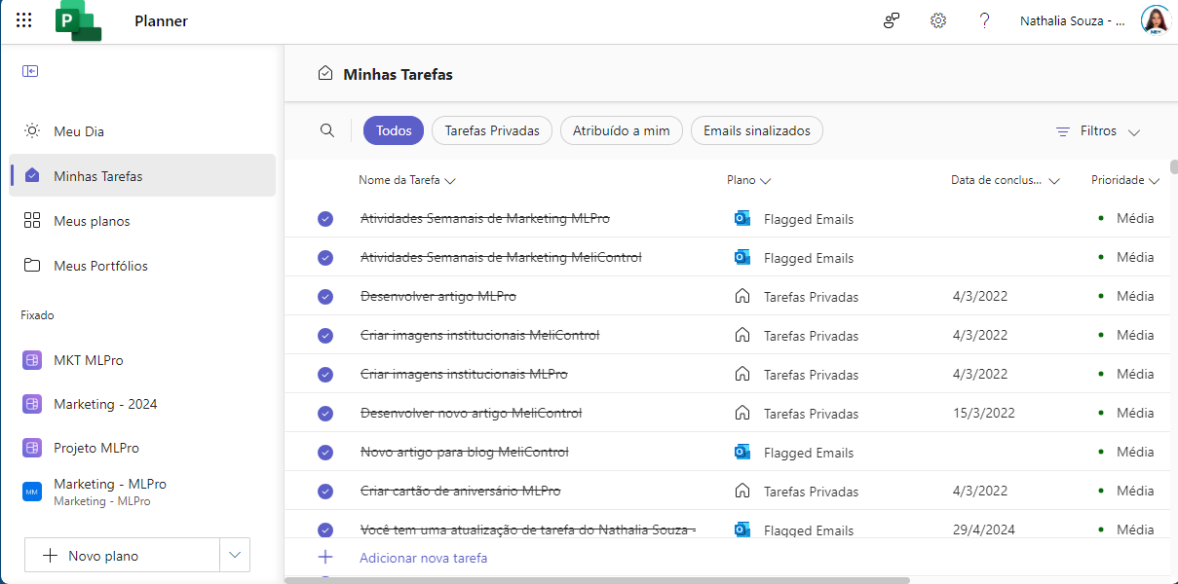Click the search magnifier icon

point(327,130)
